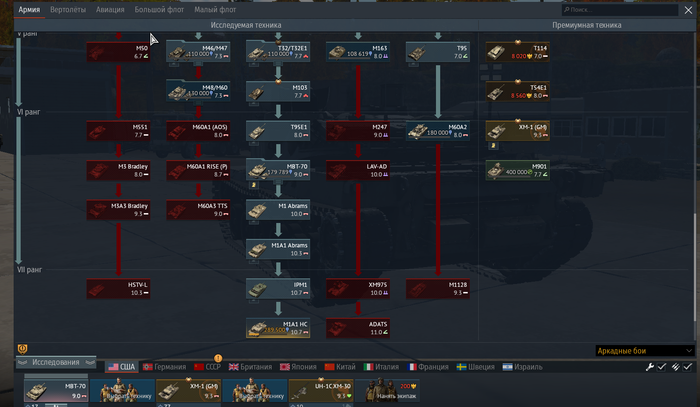Select the locked HSTV-L vehicle

(x=118, y=288)
